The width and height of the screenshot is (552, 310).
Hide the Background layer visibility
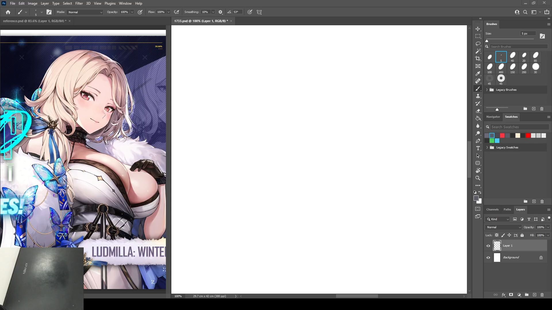coord(488,257)
